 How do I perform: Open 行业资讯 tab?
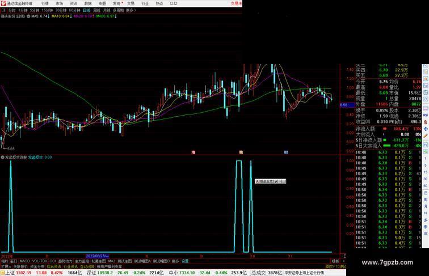click(70, 266)
